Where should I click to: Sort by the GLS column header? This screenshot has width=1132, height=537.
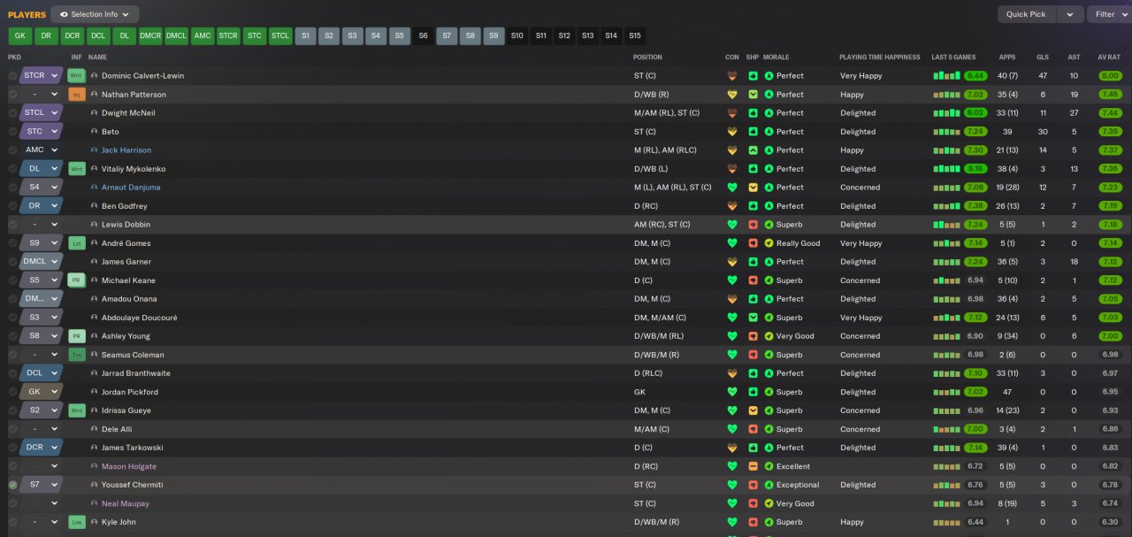coord(1043,57)
